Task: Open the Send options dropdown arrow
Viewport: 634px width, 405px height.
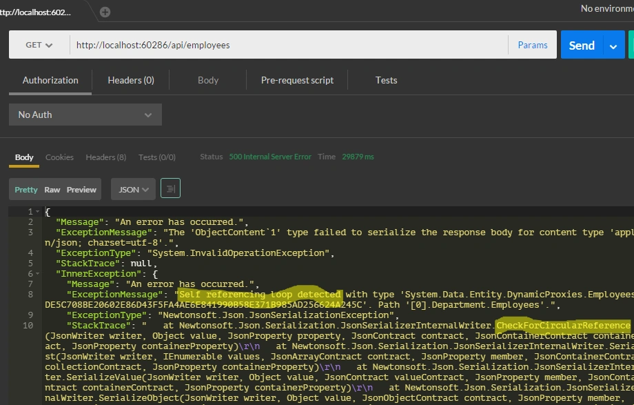Action: tap(614, 46)
